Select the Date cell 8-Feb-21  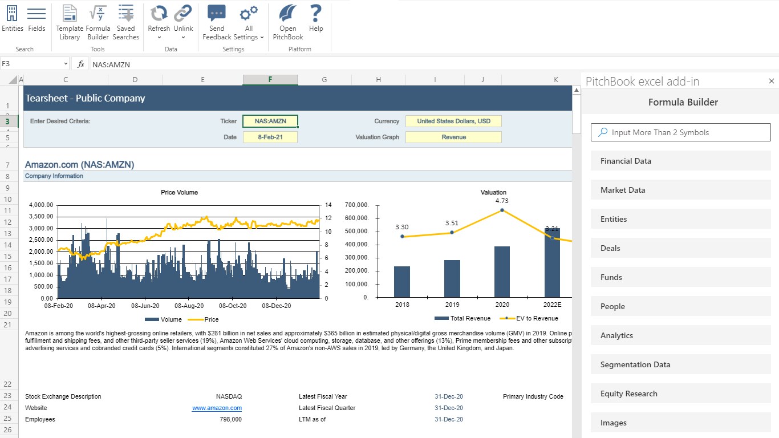coord(270,137)
